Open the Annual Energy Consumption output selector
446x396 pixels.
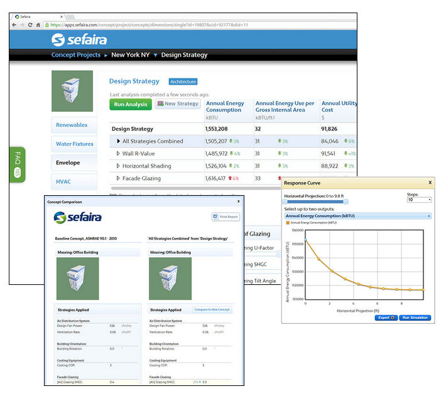358,215
